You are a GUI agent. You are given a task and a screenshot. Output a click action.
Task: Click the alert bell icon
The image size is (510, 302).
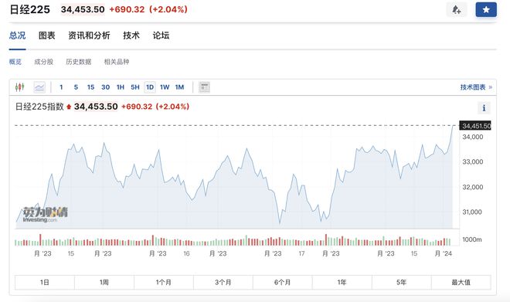[457, 10]
